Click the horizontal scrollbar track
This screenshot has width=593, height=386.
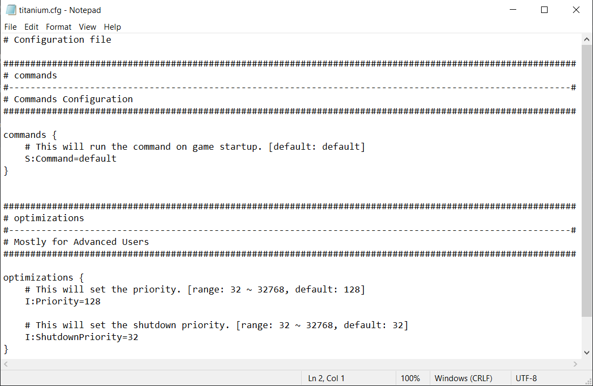[x=292, y=365]
